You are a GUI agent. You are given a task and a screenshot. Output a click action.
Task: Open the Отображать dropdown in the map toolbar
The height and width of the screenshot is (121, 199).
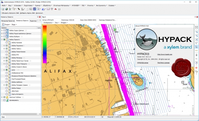(x=48, y=23)
